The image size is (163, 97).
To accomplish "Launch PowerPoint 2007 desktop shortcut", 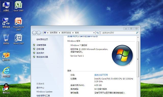I will (x=19, y=24).
